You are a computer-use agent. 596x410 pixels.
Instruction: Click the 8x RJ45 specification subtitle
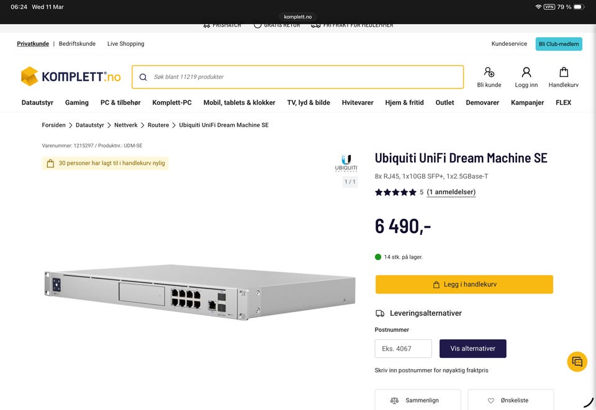coord(431,176)
